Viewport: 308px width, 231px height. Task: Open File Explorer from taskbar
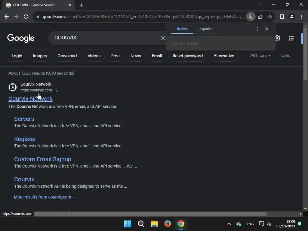pos(154,224)
